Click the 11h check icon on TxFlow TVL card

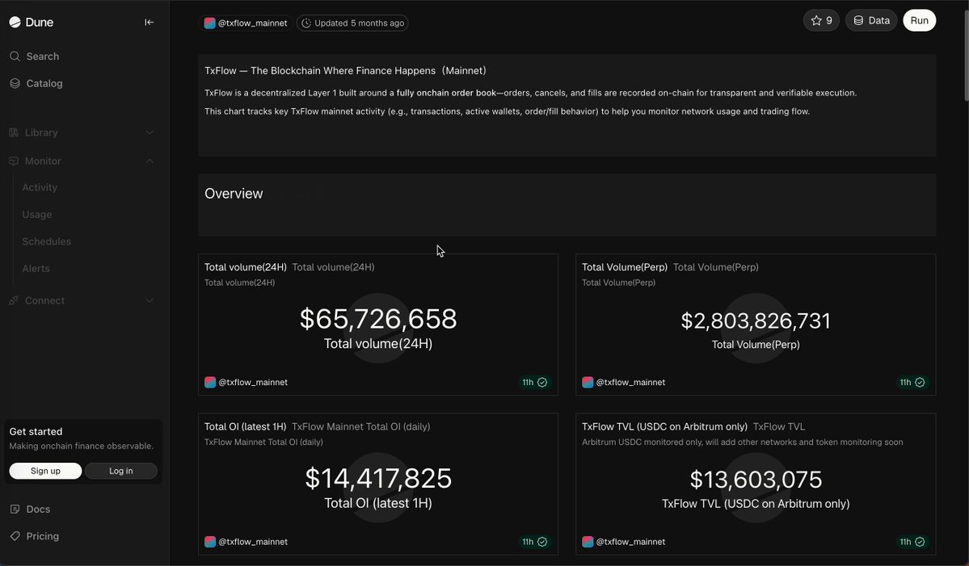[x=920, y=541]
